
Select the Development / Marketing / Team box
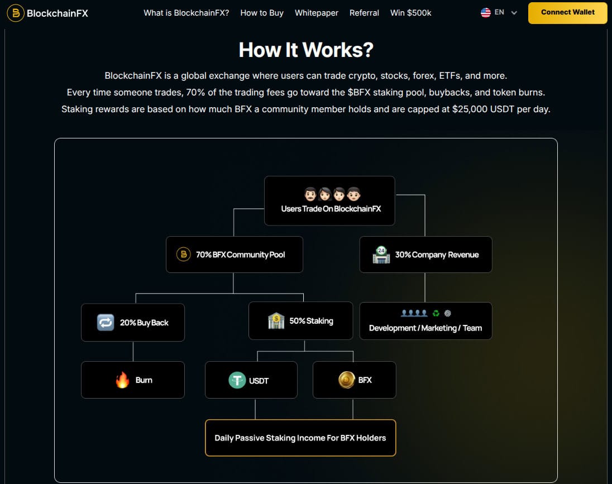point(425,321)
